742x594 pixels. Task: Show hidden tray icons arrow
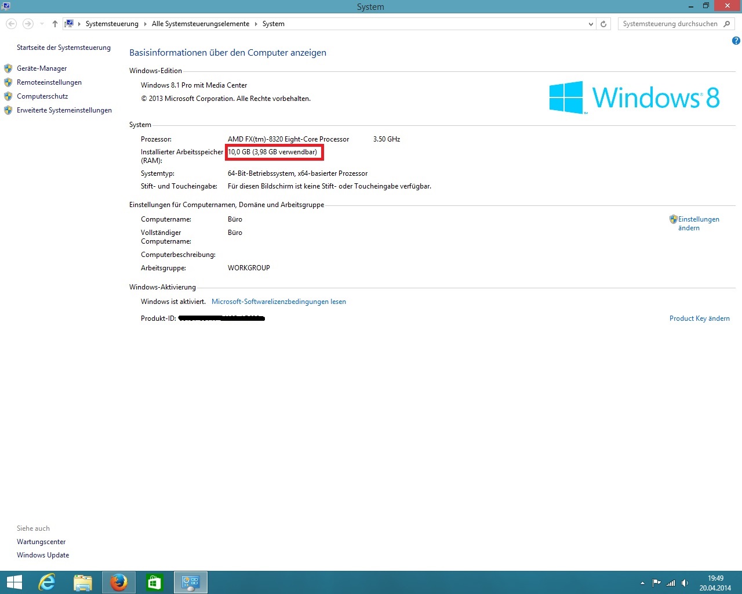coord(642,583)
